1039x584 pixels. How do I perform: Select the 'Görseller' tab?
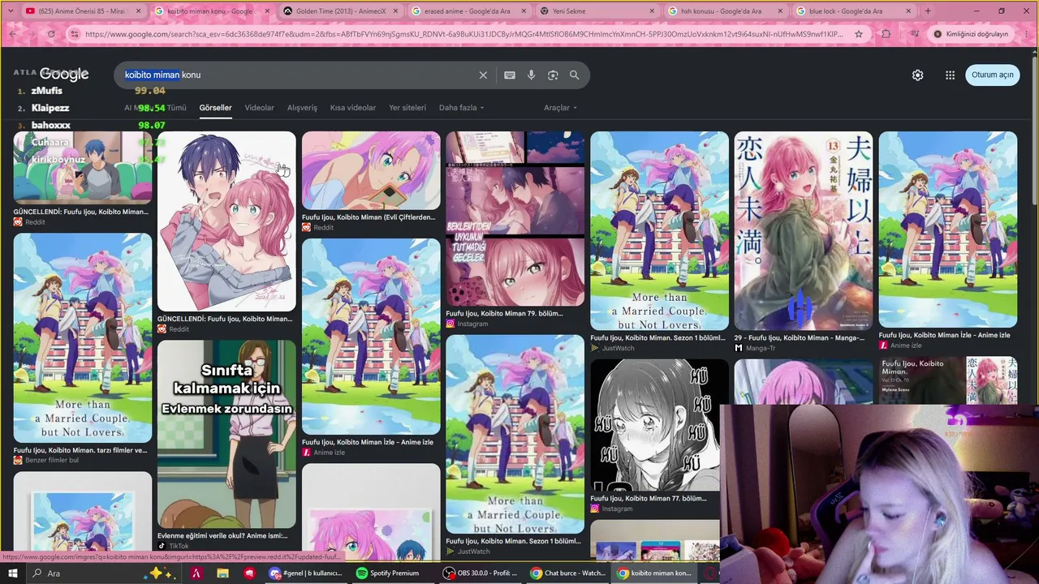tap(216, 108)
